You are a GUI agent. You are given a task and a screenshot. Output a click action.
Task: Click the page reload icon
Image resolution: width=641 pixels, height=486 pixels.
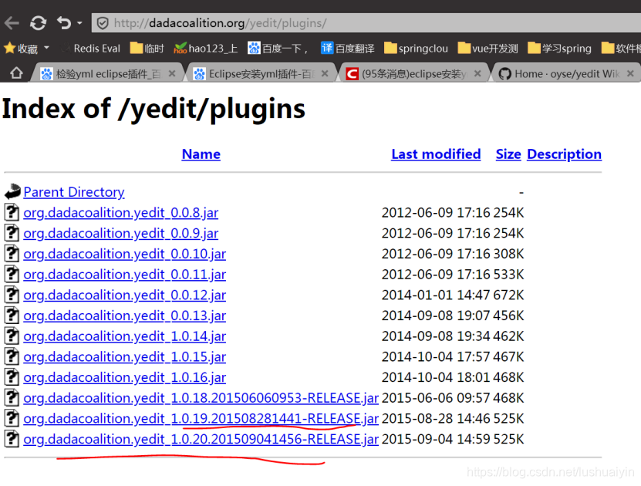click(x=37, y=22)
